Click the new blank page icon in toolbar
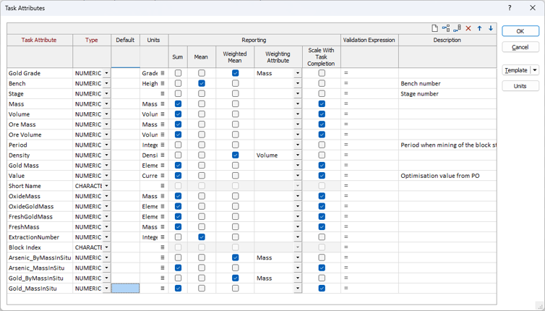 point(434,28)
